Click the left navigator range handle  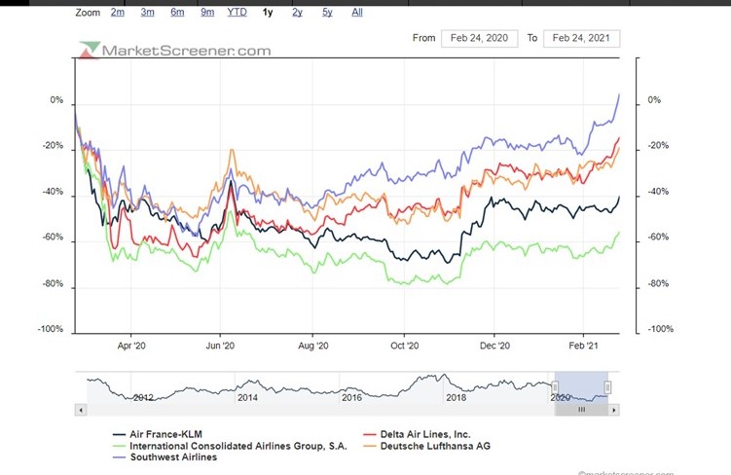coord(554,388)
